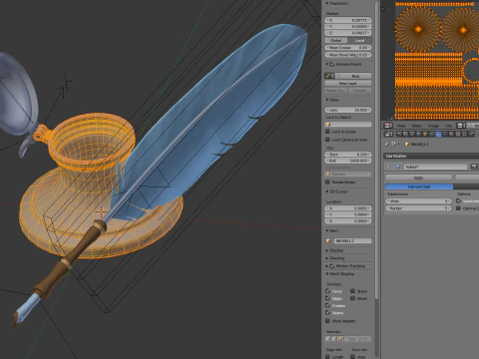Enable Show Weights checkbox
This screenshot has height=359, width=479.
(x=327, y=321)
